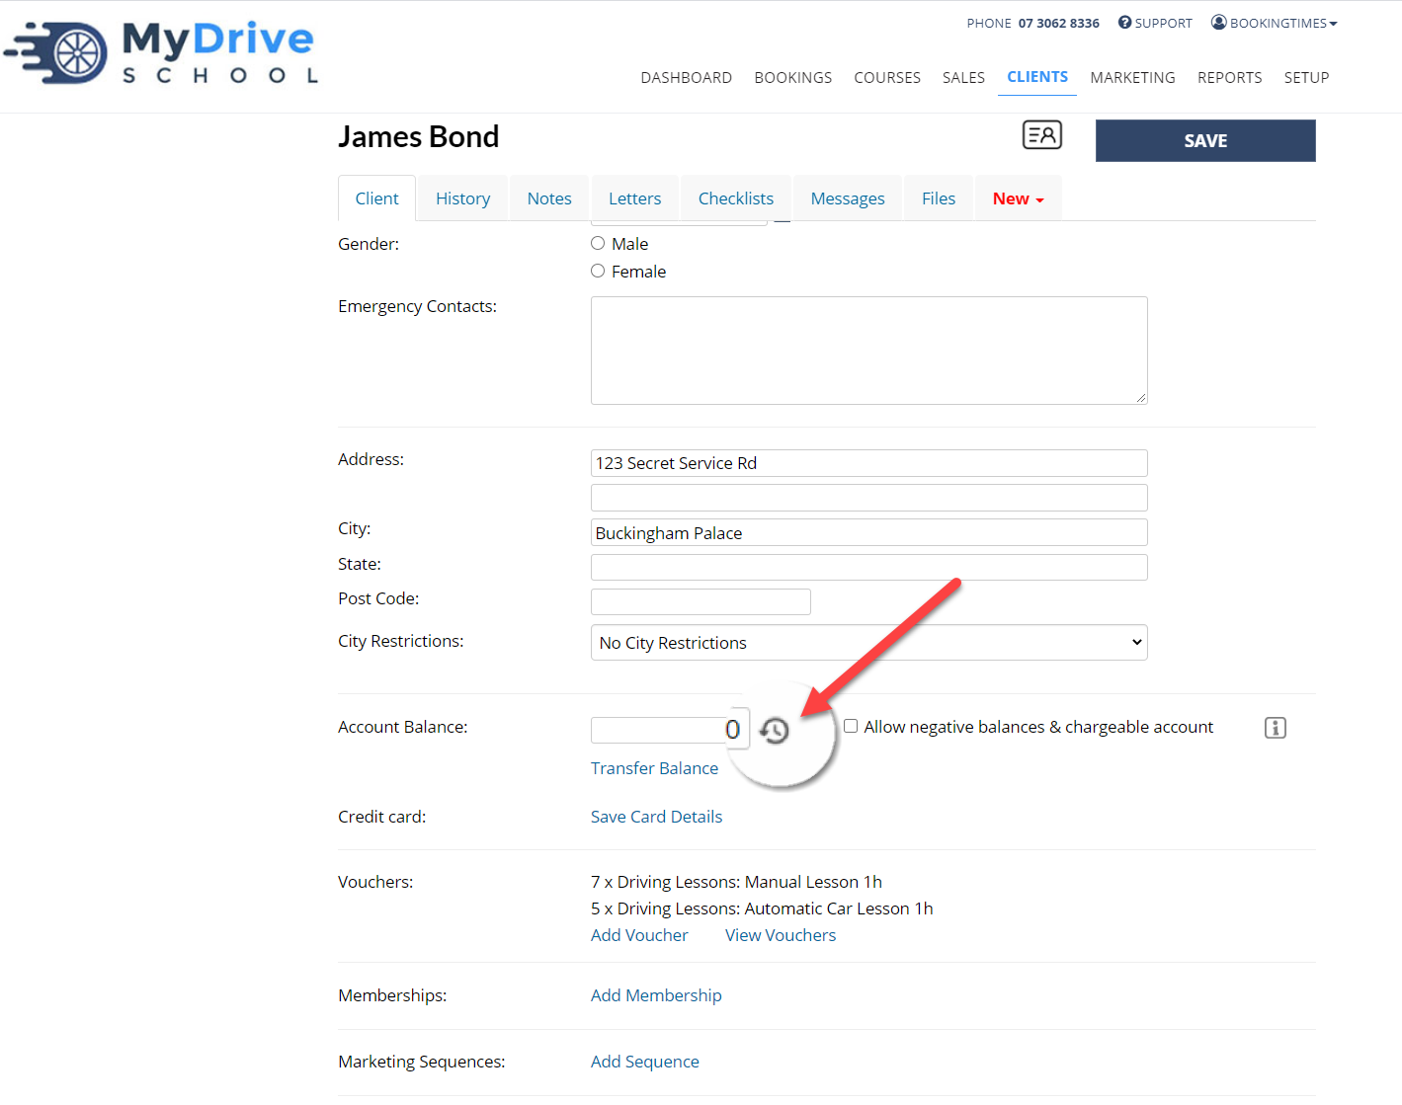Open the client contact card icon

1041,135
